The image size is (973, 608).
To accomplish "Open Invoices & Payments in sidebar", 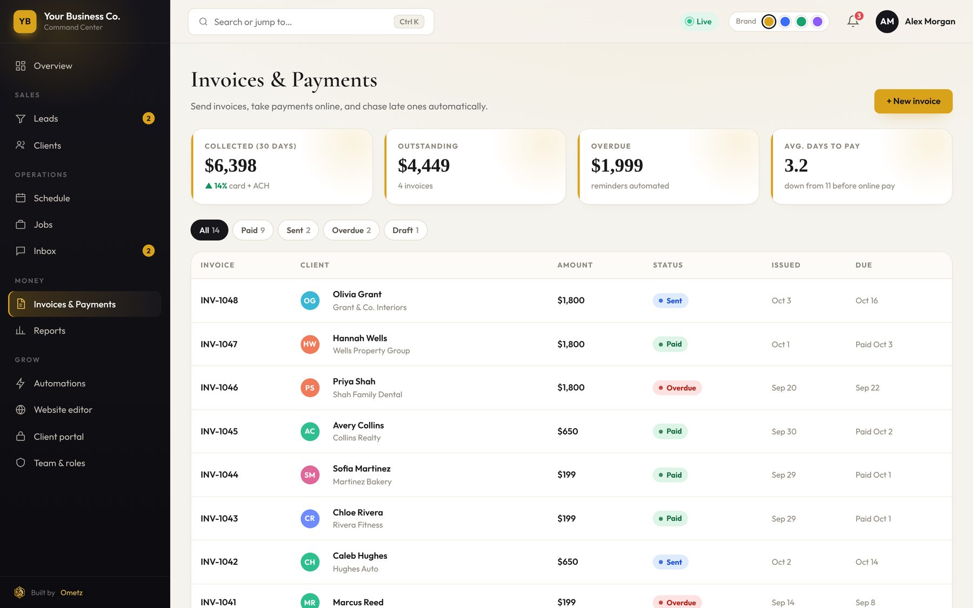I will pos(85,304).
